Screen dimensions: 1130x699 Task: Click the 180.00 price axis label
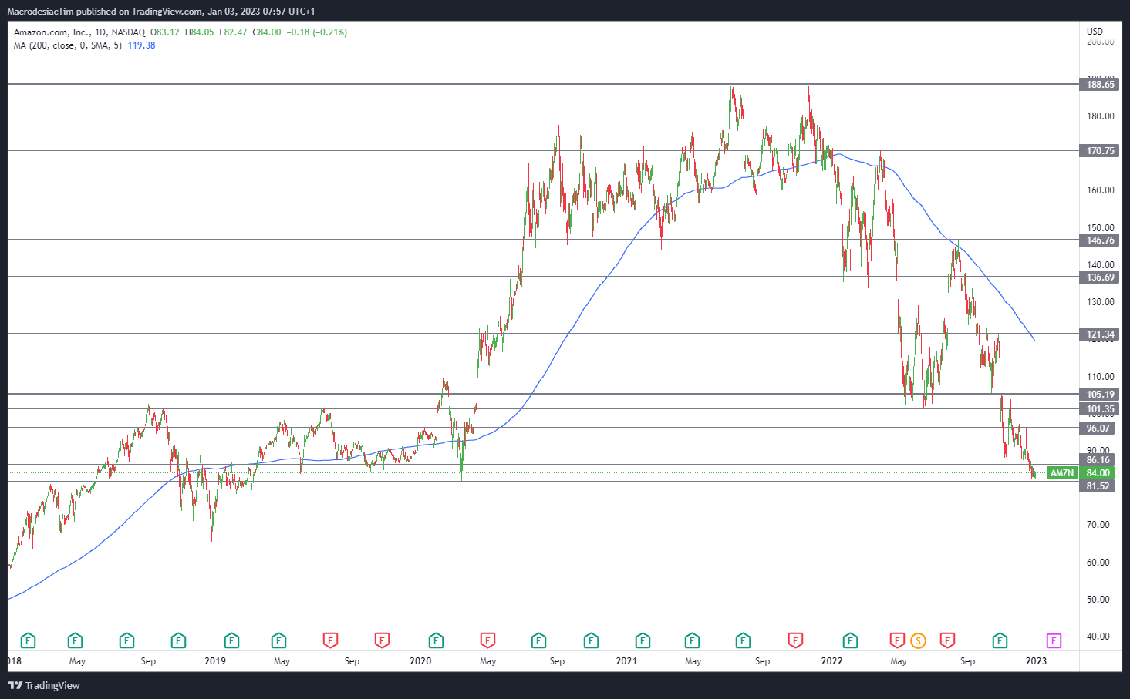tap(1101, 116)
